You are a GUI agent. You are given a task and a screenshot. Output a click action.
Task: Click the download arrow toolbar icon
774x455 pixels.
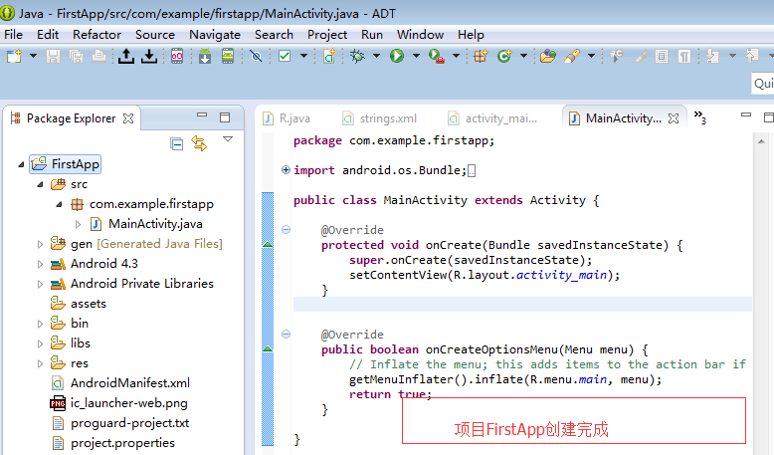point(148,57)
